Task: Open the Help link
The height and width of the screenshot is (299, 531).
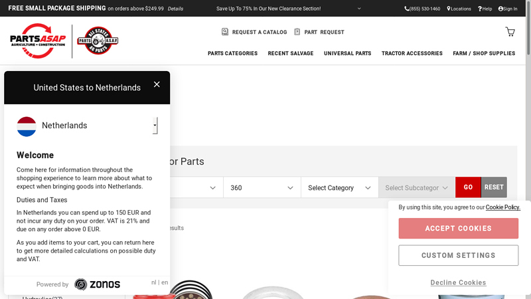Action: click(485, 9)
